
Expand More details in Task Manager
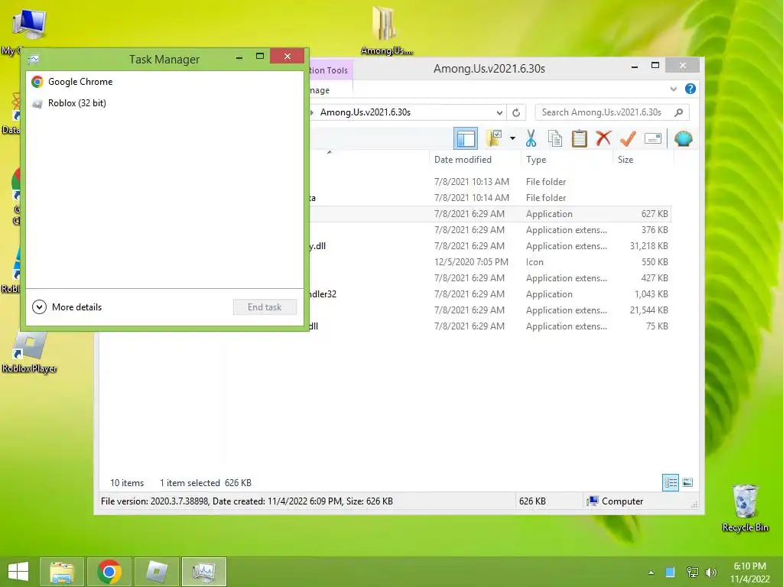click(x=67, y=307)
